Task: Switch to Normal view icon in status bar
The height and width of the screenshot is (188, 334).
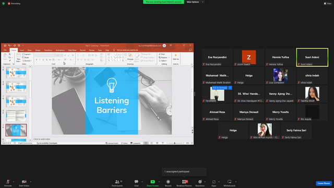Action: pyautogui.click(x=146, y=143)
